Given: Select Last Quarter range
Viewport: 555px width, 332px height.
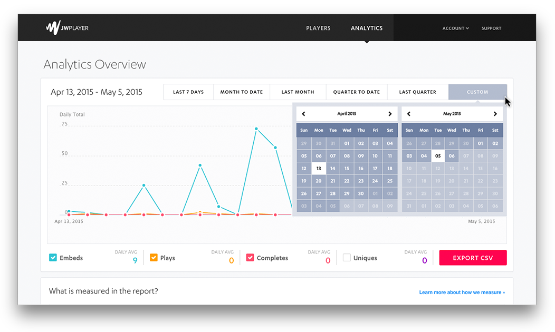Looking at the screenshot, I should coord(418,92).
